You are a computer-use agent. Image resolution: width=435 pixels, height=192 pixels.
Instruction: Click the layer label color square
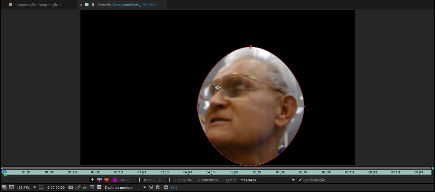[x=87, y=5]
